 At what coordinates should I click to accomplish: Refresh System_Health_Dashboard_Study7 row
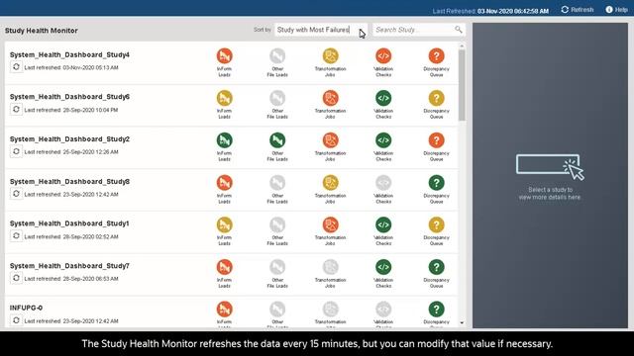tap(16, 278)
